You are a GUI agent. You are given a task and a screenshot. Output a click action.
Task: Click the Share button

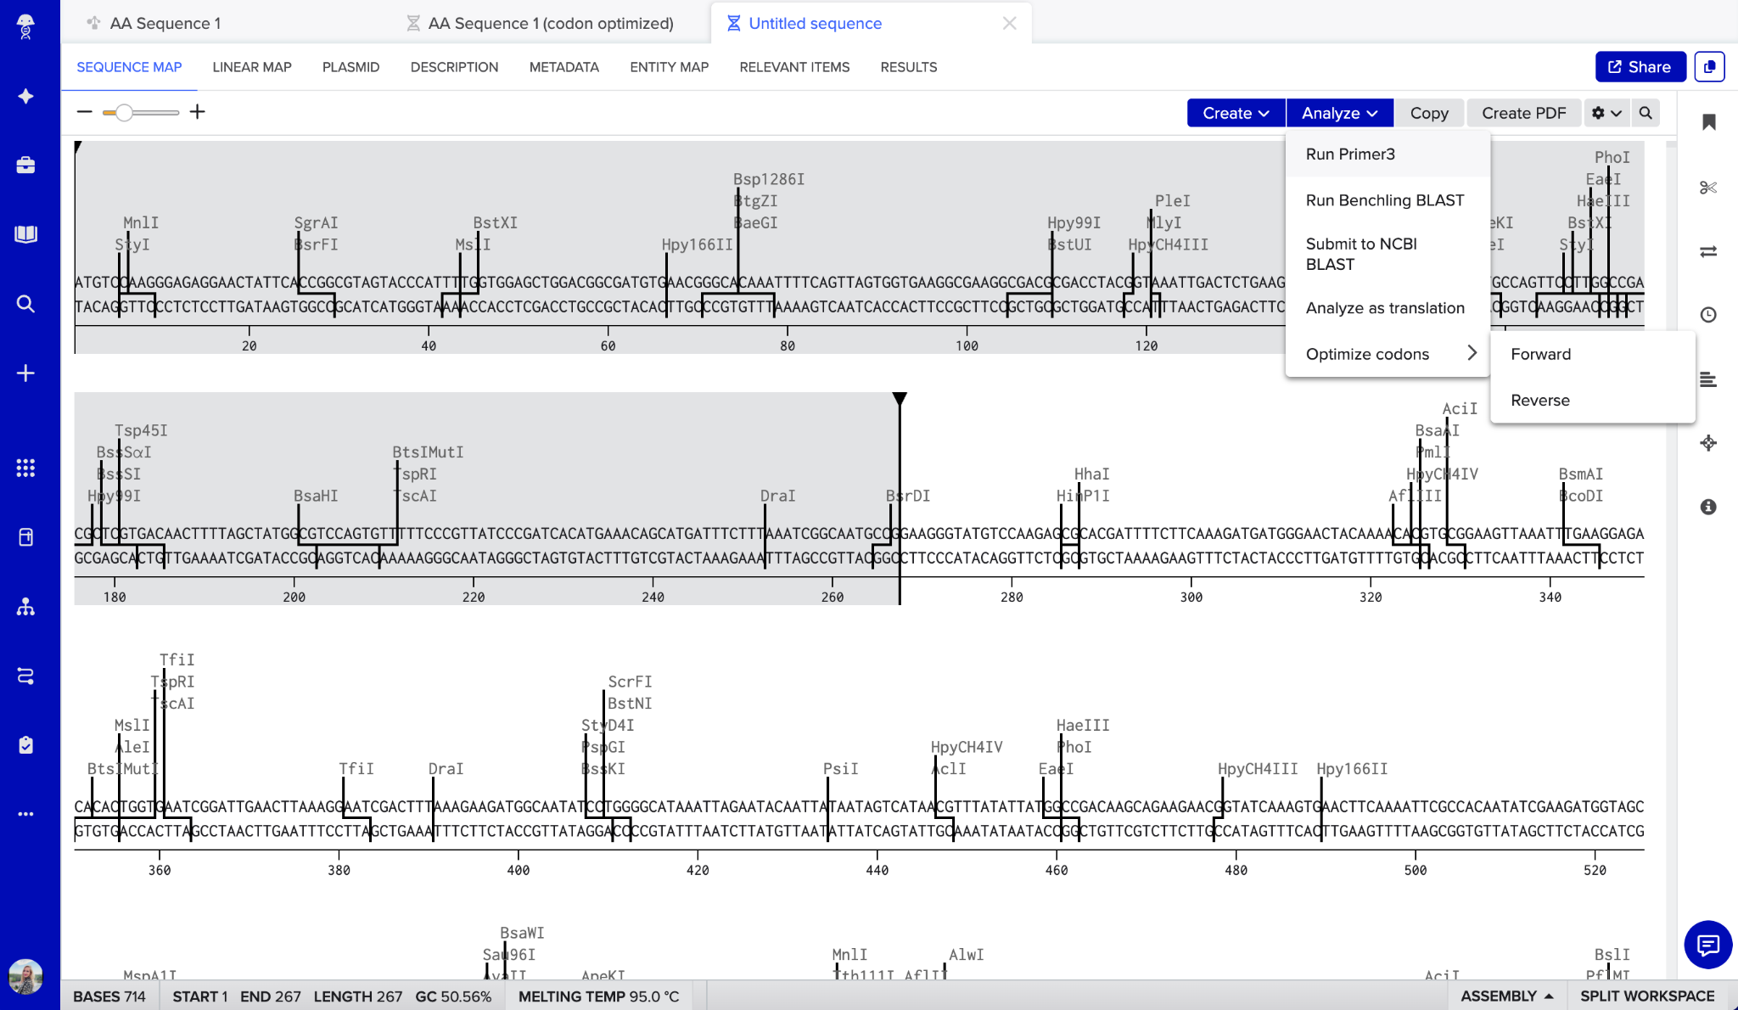click(1640, 67)
